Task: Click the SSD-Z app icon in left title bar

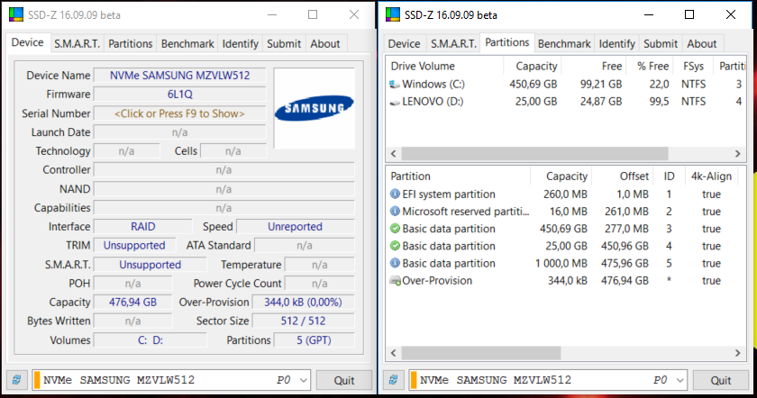Action: (16, 14)
